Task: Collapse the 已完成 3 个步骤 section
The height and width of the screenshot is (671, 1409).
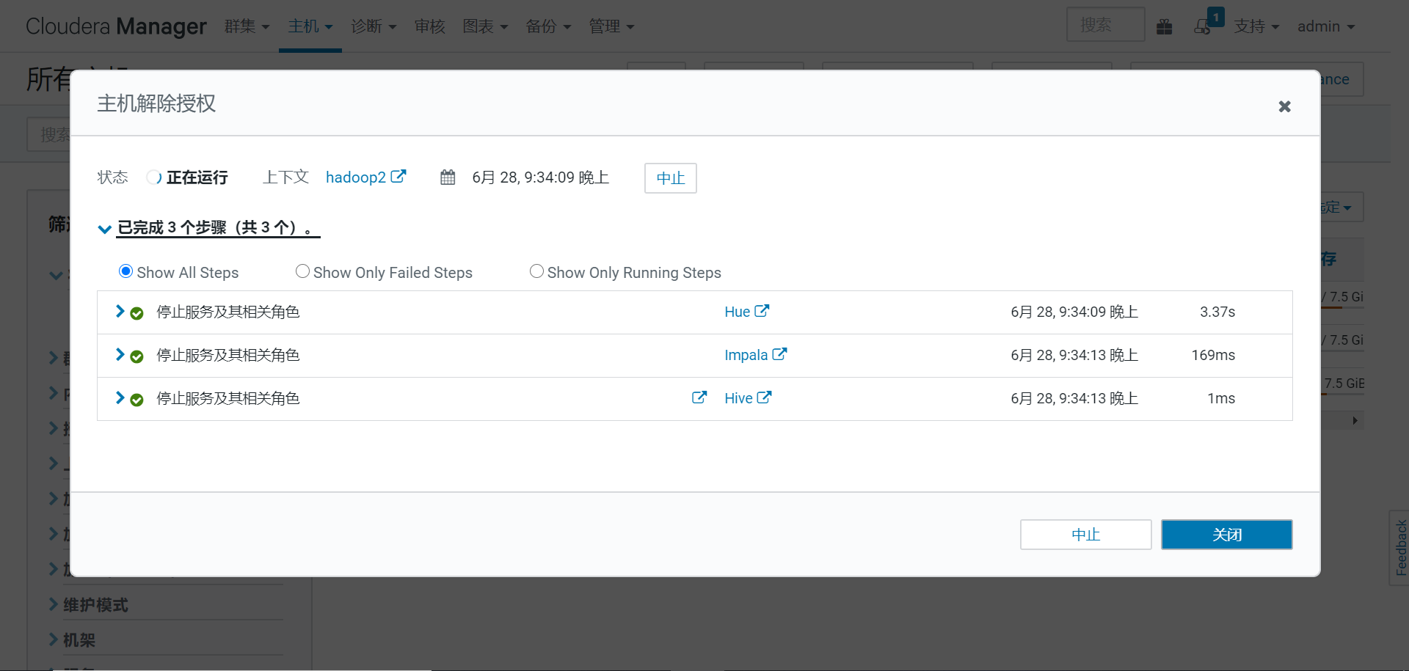Action: pos(104,228)
